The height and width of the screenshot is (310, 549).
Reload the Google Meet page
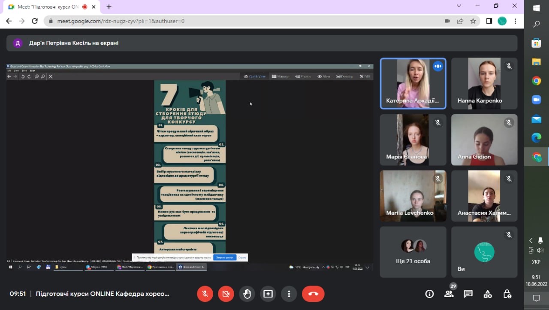tap(35, 21)
